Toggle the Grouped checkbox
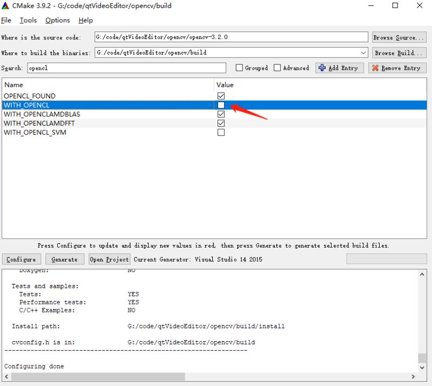The width and height of the screenshot is (432, 386). 238,68
